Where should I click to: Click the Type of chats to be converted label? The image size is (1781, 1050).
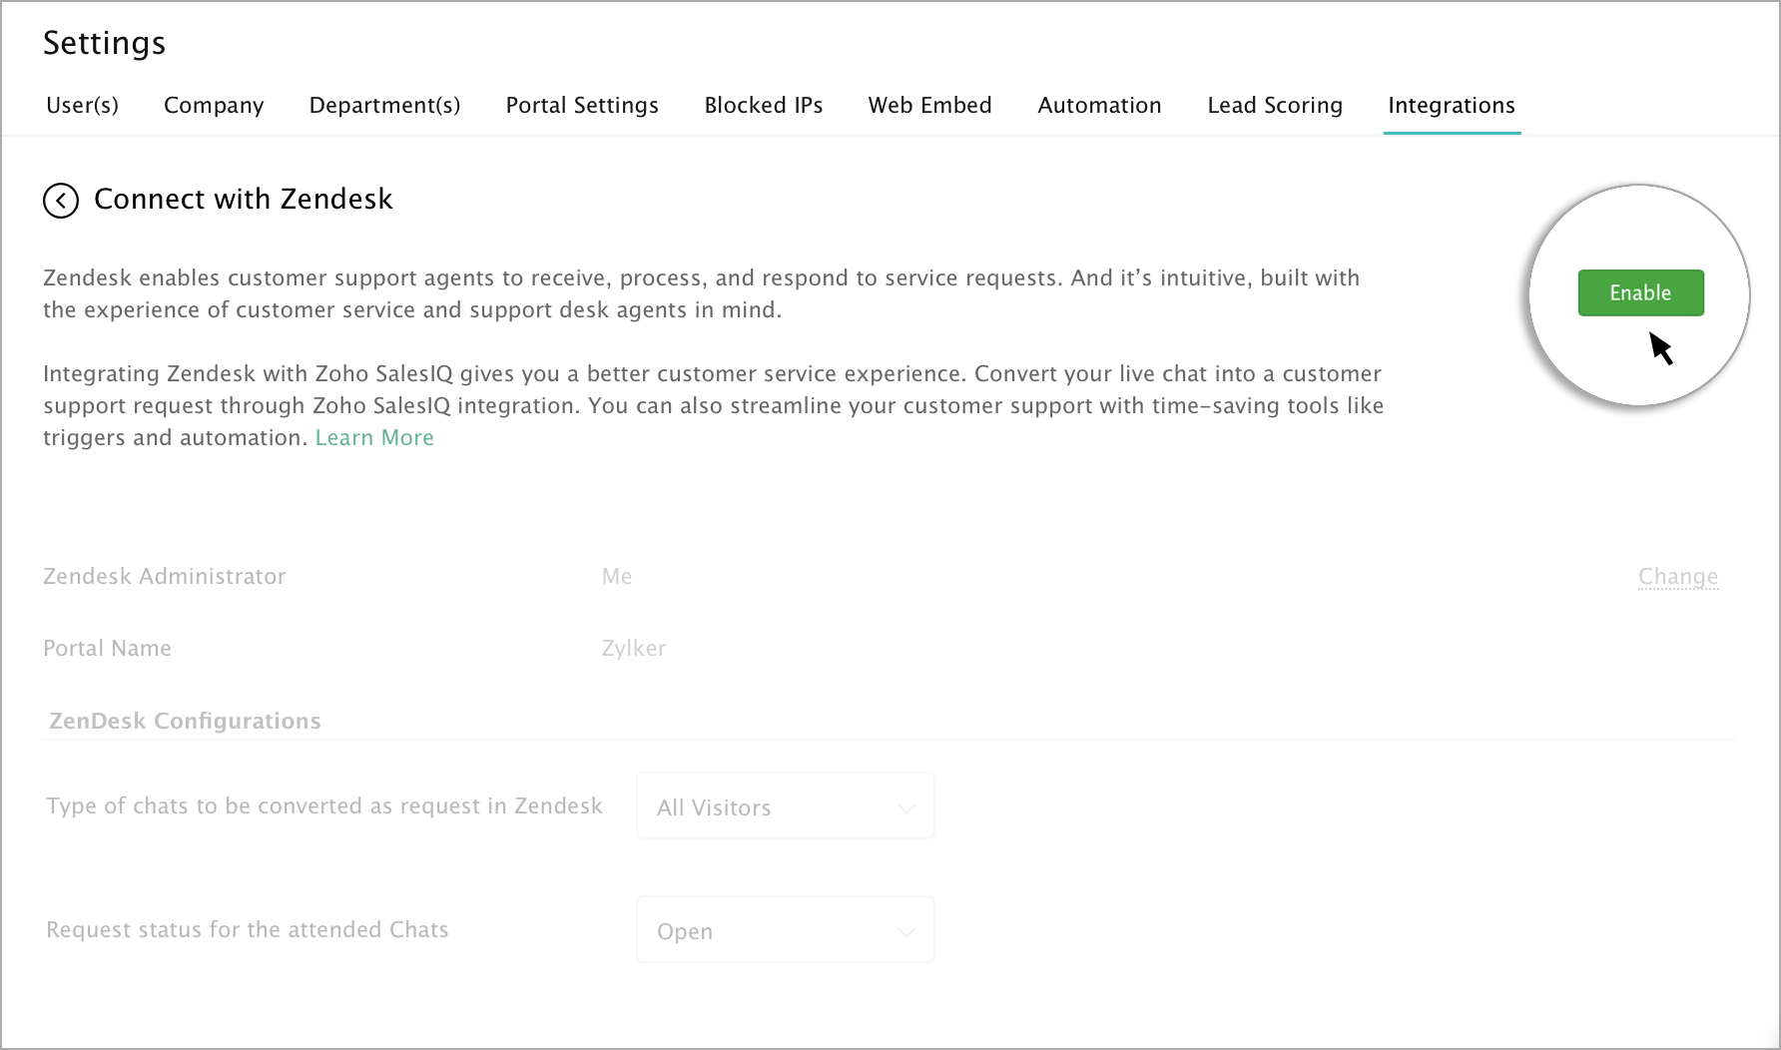point(324,806)
